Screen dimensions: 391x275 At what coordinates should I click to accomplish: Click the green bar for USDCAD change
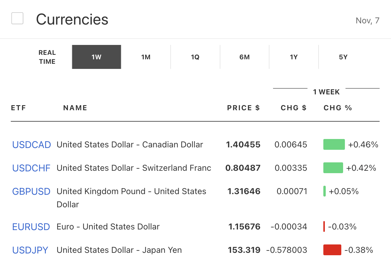click(x=334, y=144)
